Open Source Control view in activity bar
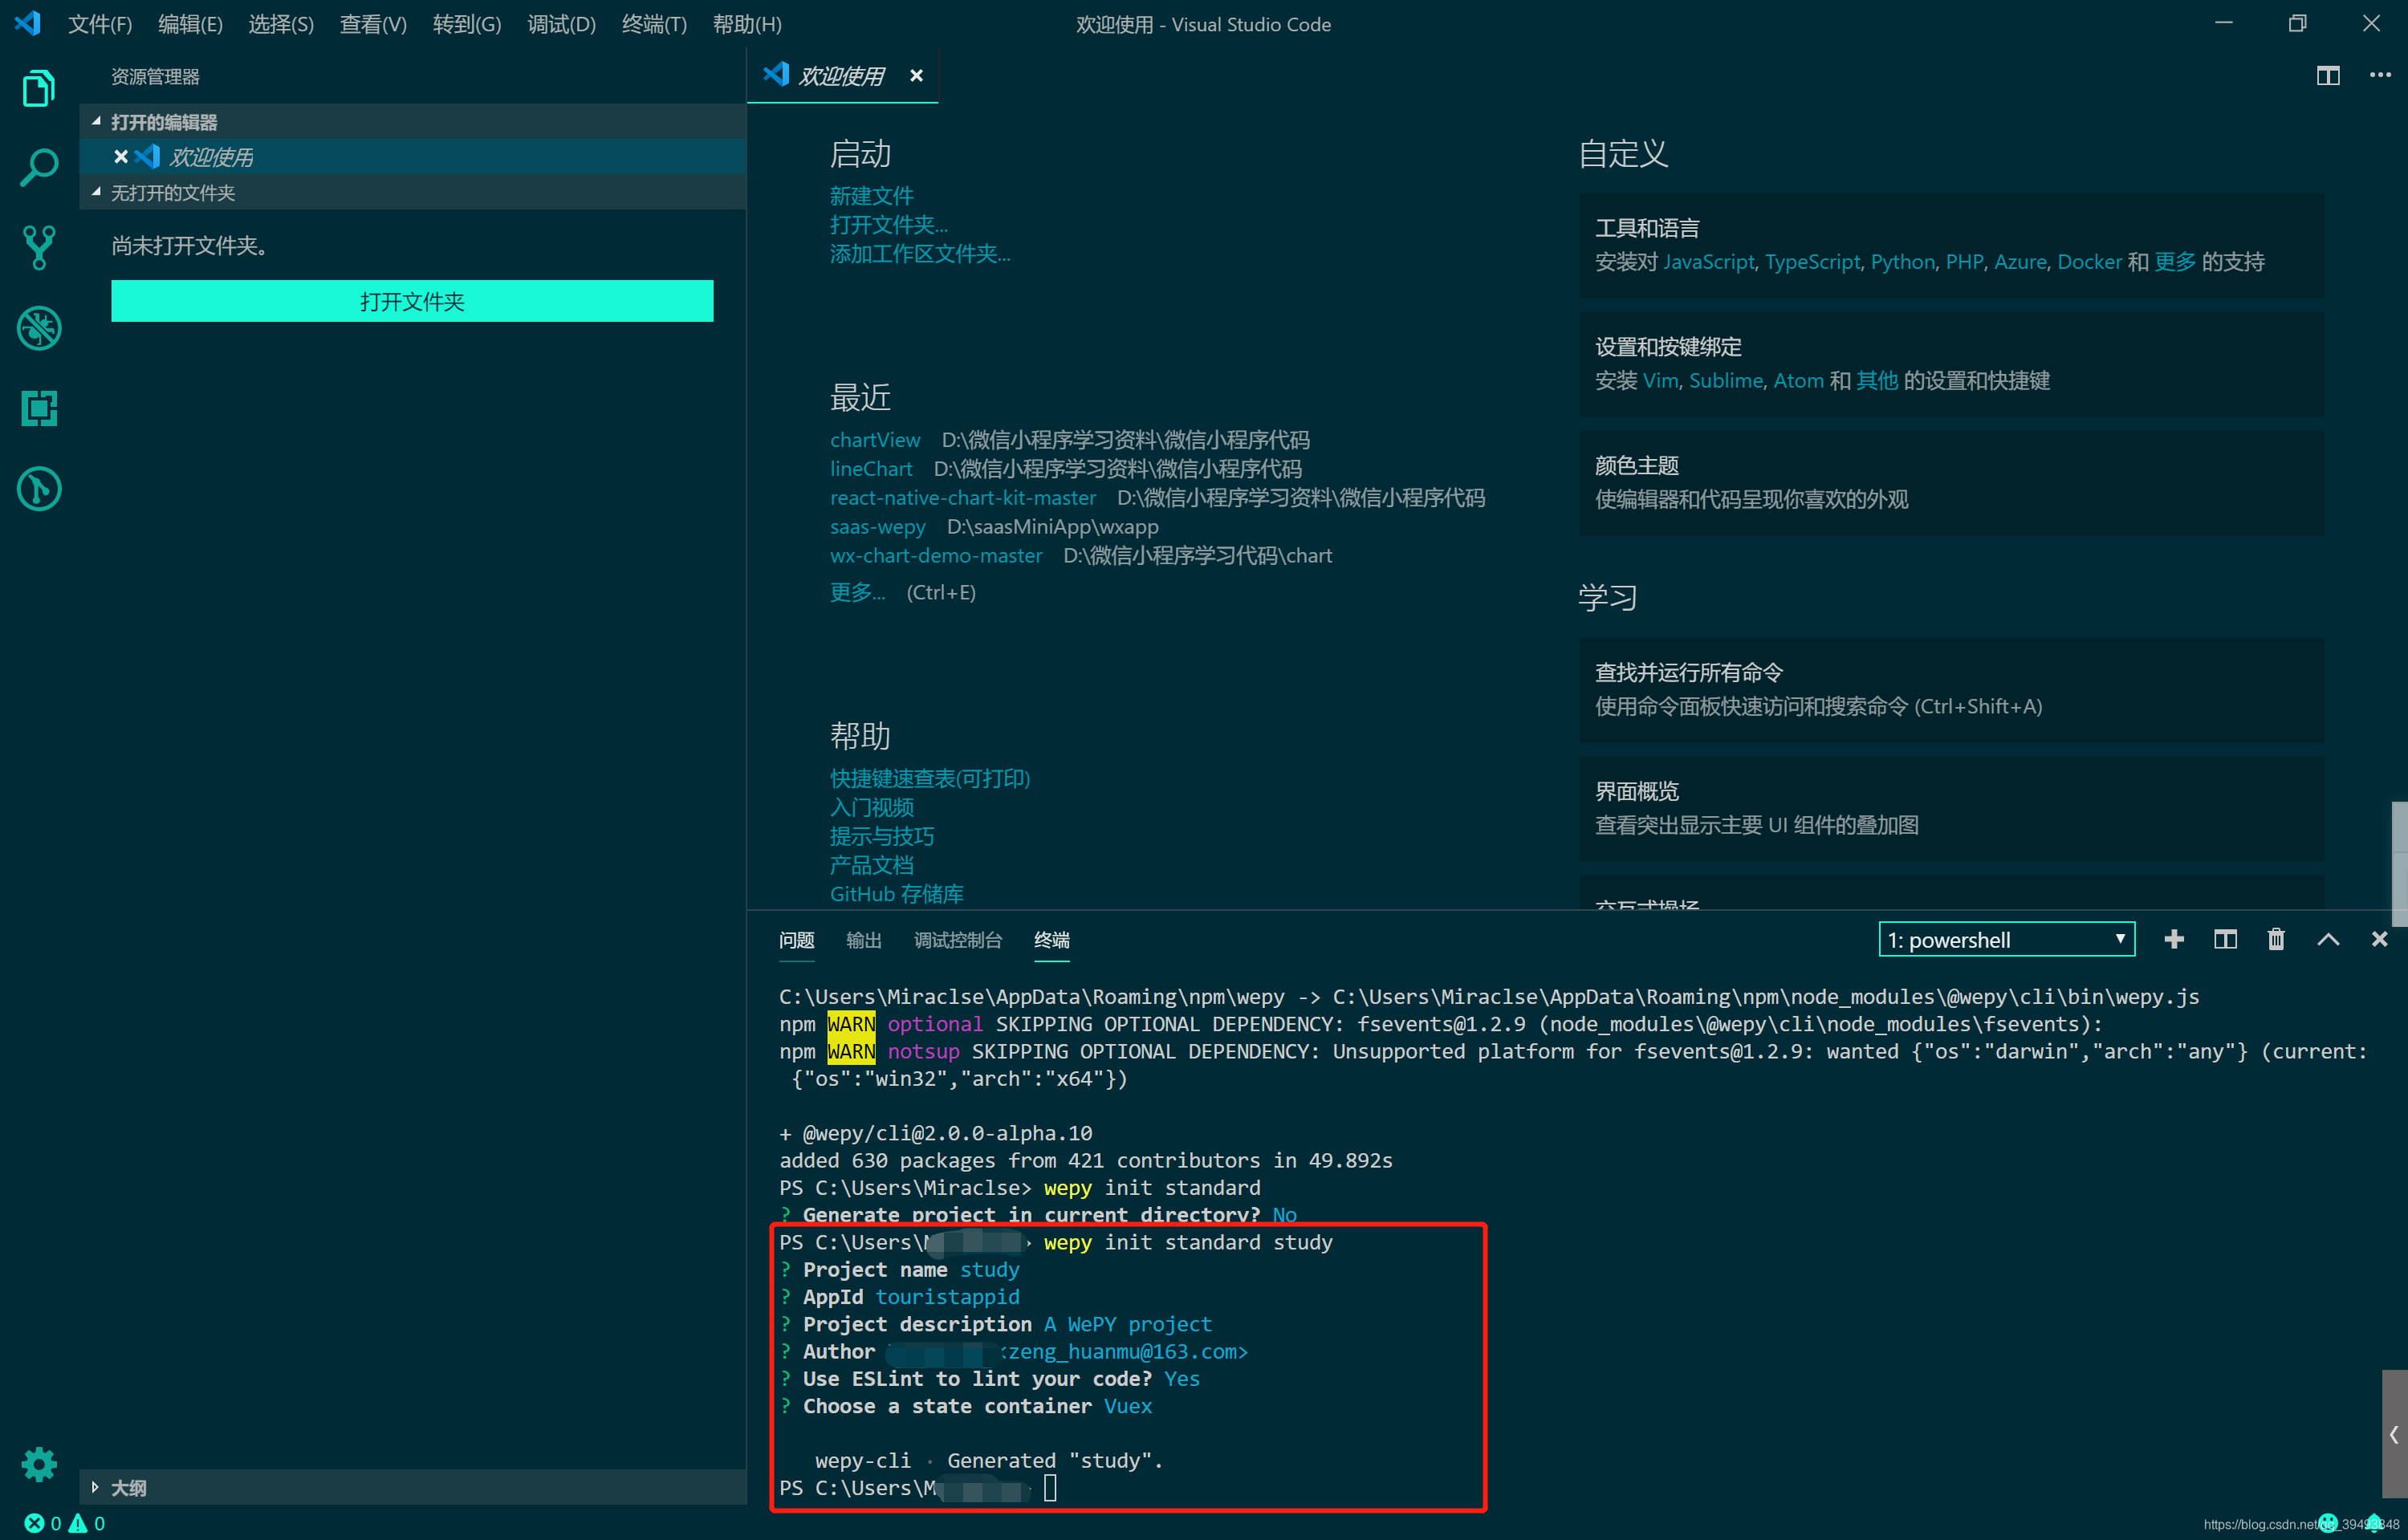Screen dimensions: 2408x1540 38,248
